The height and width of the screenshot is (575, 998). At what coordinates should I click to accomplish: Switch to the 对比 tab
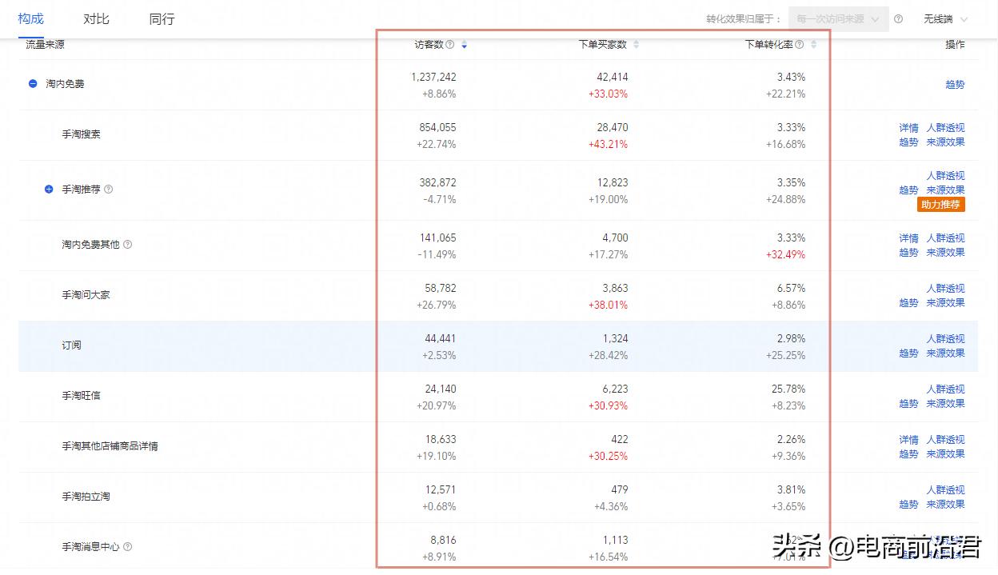[x=96, y=18]
